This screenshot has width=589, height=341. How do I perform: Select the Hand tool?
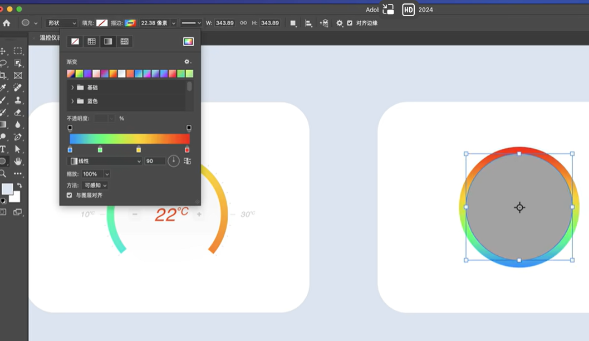pyautogui.click(x=18, y=162)
